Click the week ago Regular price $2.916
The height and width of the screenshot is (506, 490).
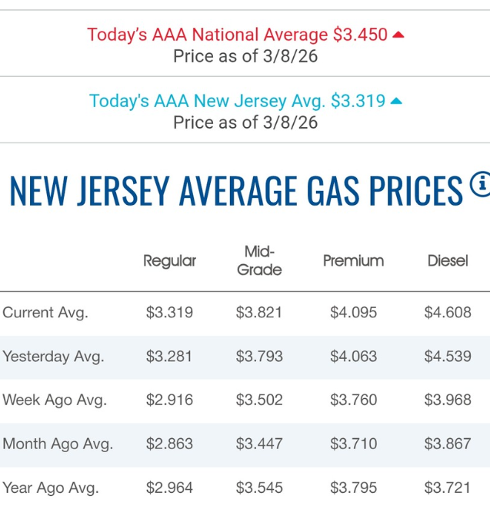tap(169, 400)
